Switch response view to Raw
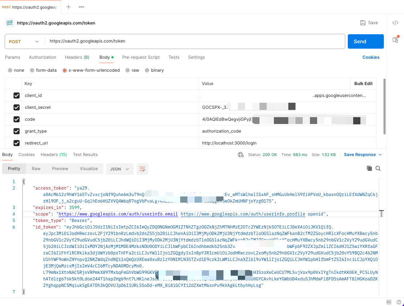 [36, 169]
